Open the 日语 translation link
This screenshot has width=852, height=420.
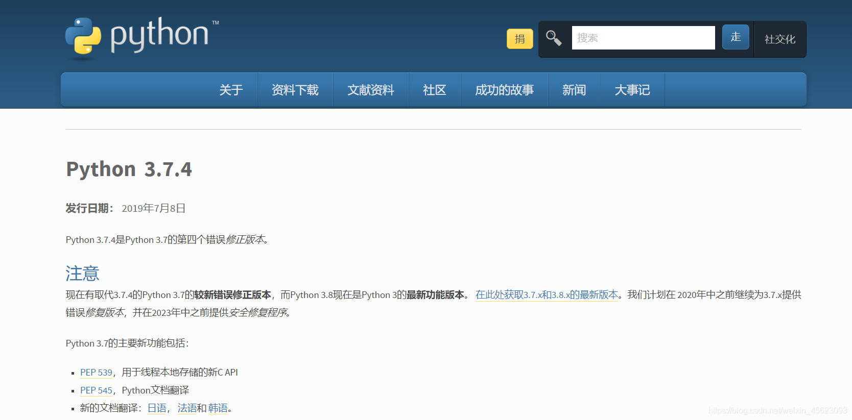click(x=157, y=408)
